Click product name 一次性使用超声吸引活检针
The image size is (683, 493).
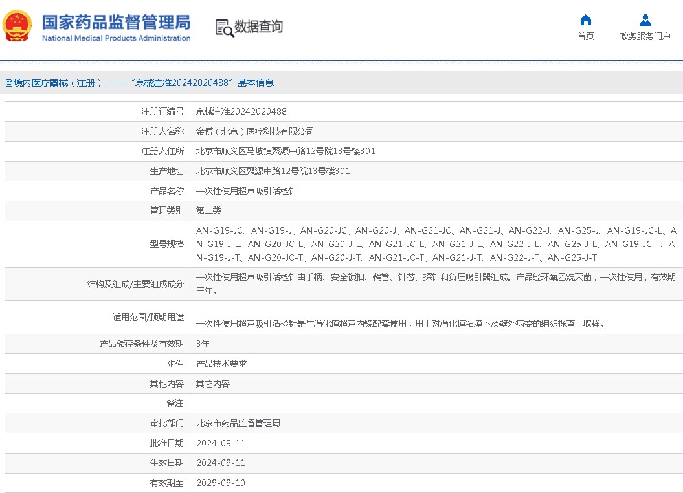247,191
